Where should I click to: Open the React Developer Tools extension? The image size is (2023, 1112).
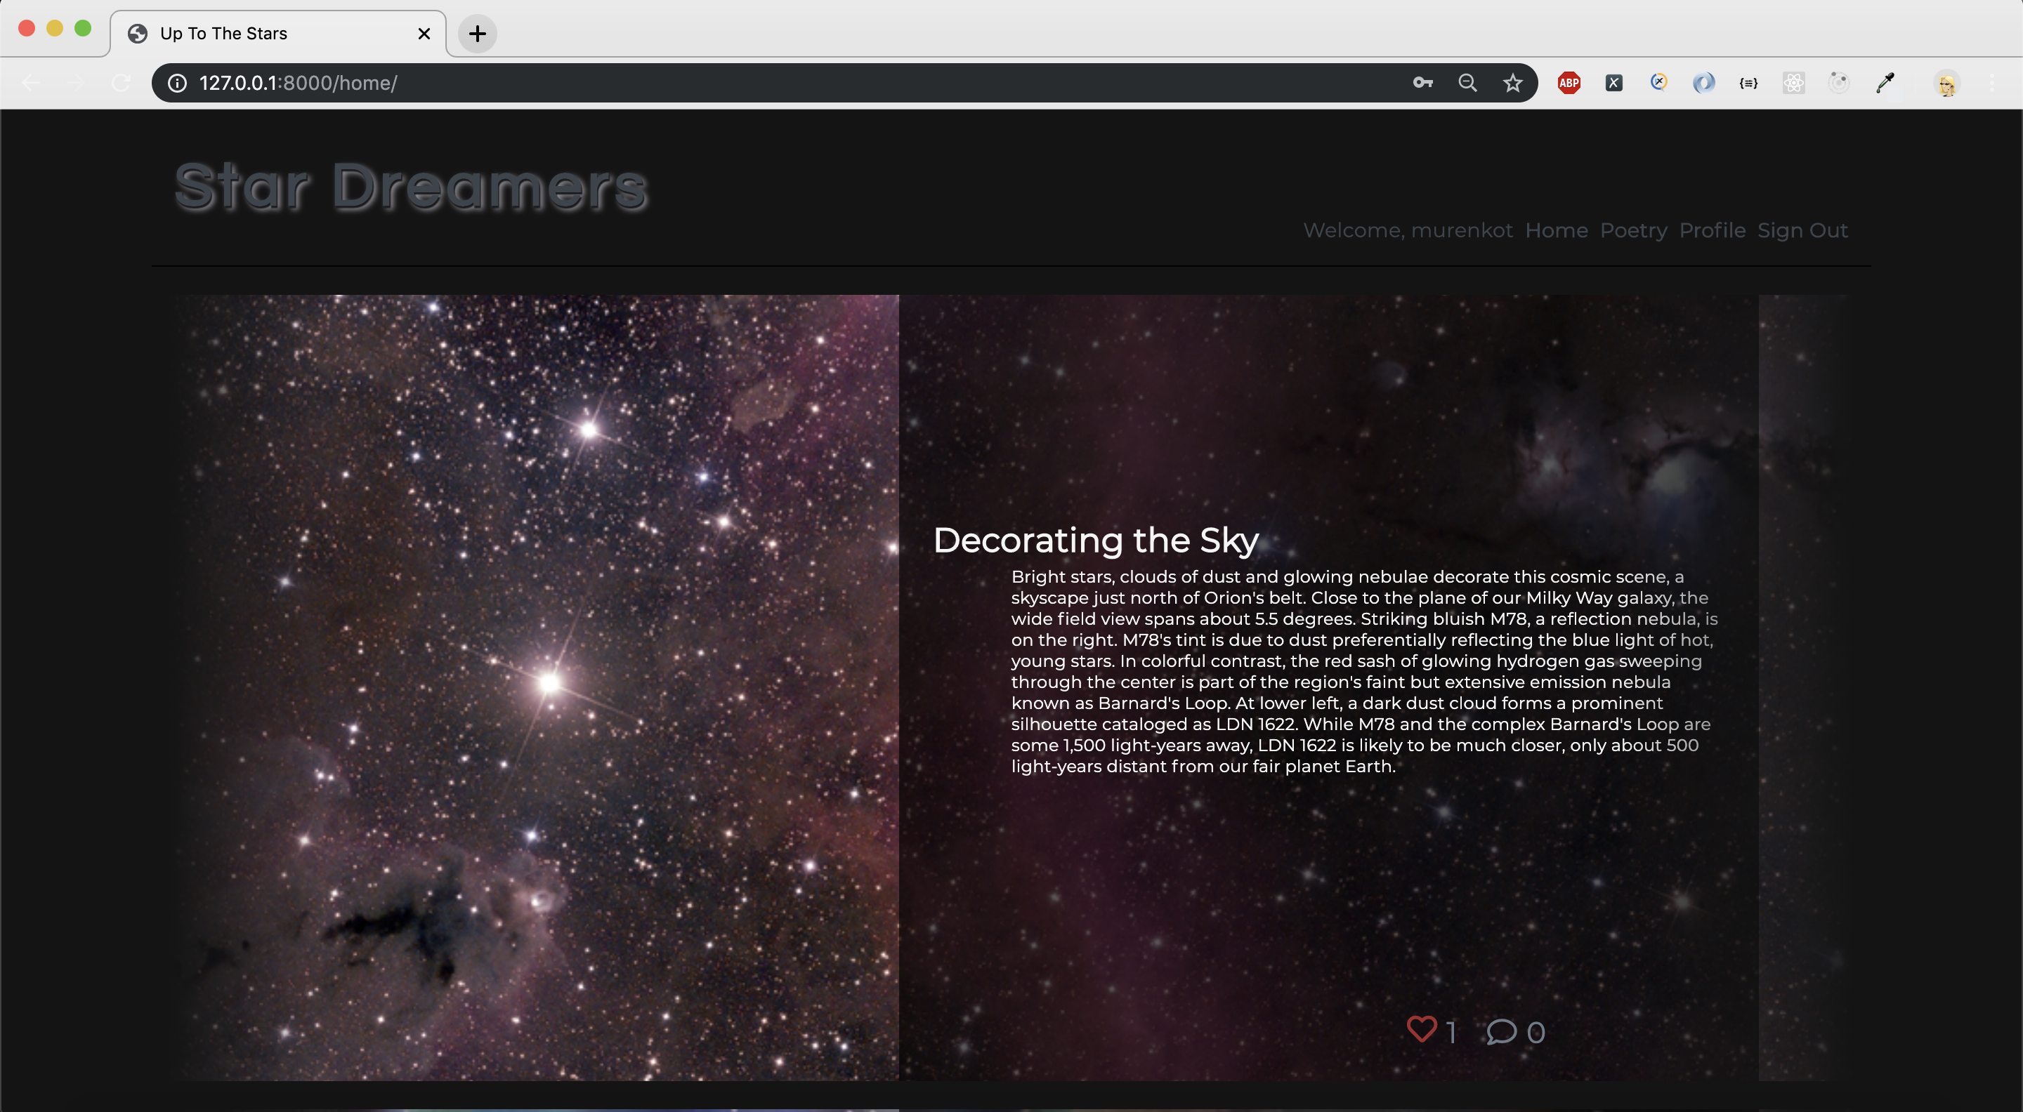pyautogui.click(x=1795, y=82)
